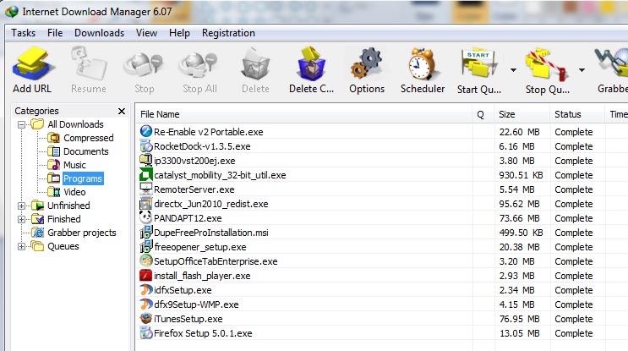Open the Scheduler alarm clock icon

422,64
